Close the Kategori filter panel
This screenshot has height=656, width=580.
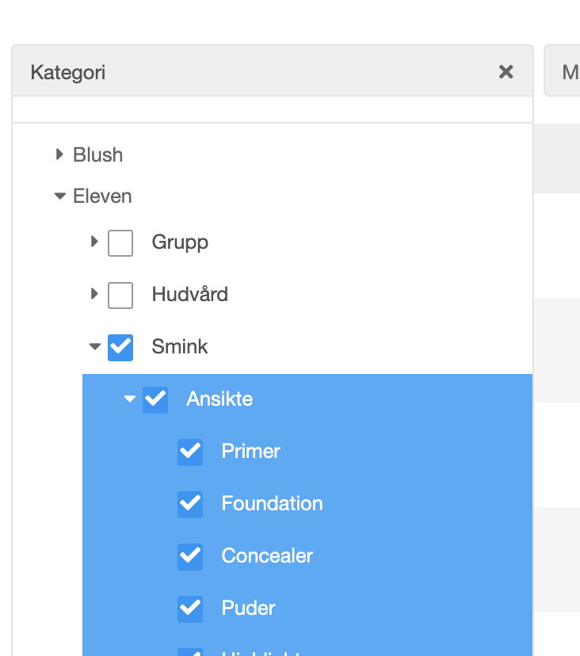point(506,72)
